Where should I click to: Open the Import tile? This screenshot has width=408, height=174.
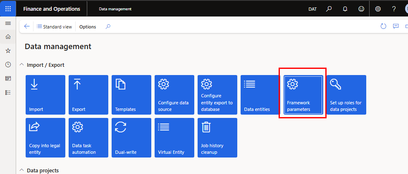click(45, 95)
